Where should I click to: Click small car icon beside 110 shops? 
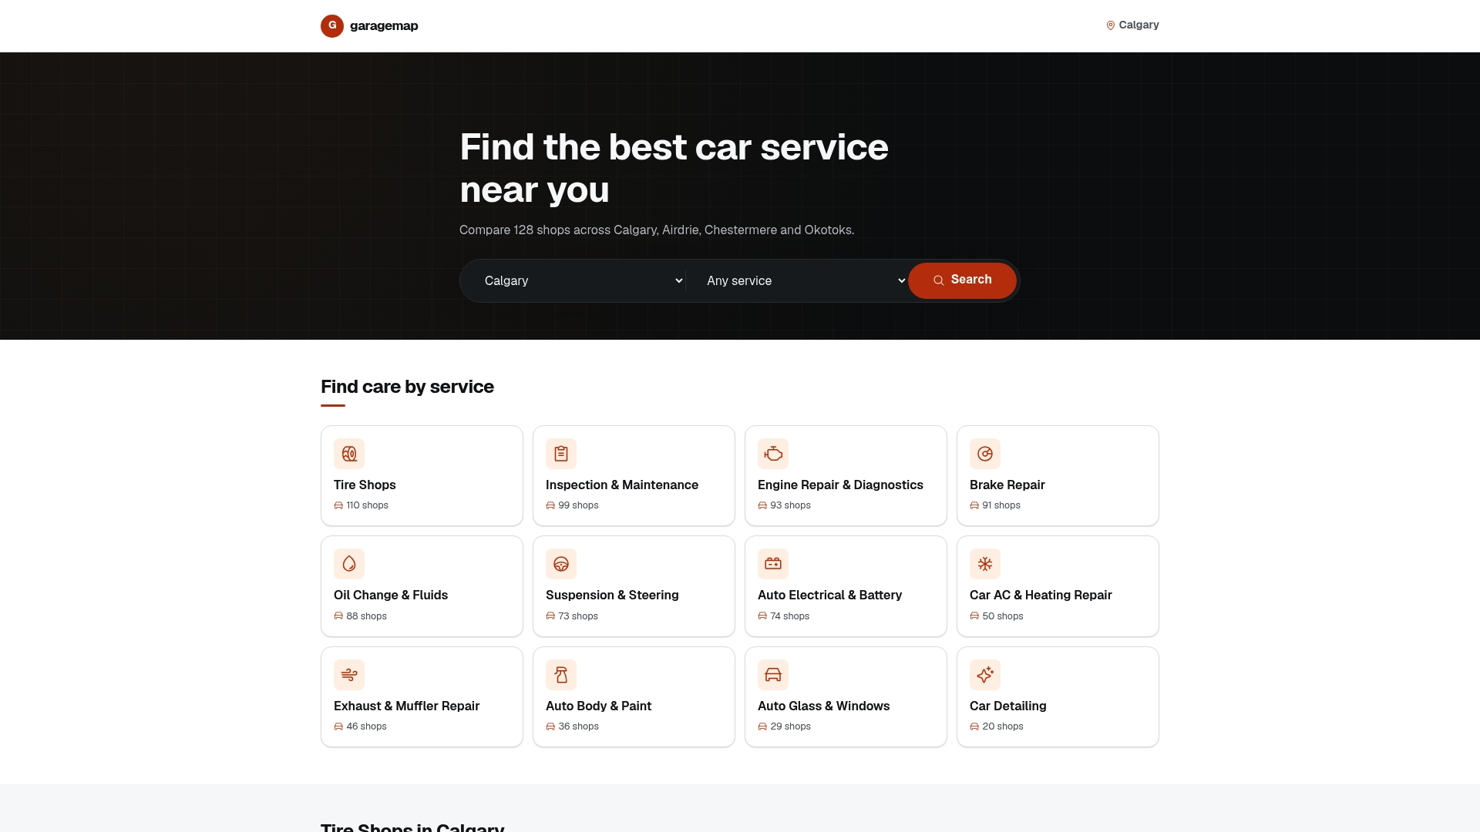point(338,505)
